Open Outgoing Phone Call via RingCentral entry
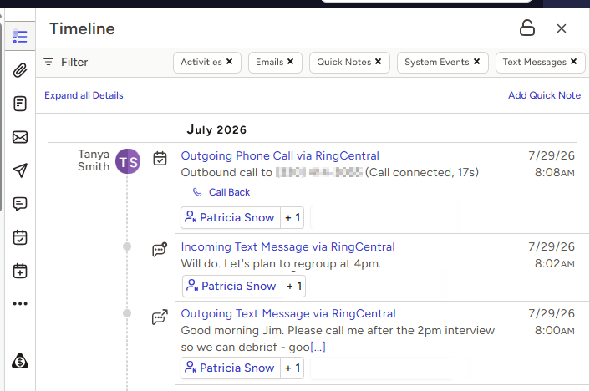The width and height of the screenshot is (590, 391). pyautogui.click(x=280, y=155)
